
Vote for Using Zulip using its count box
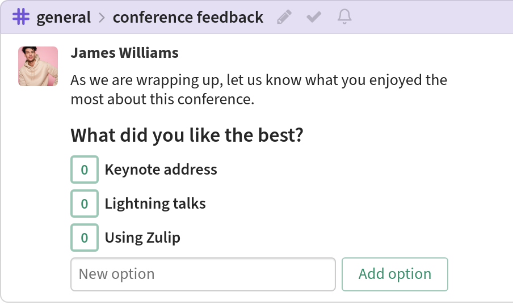pyautogui.click(x=85, y=238)
